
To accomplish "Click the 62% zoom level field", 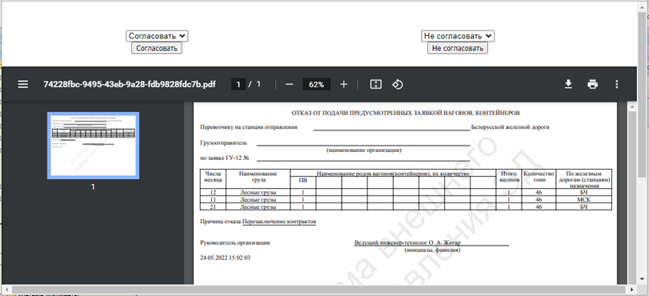I will (x=316, y=85).
